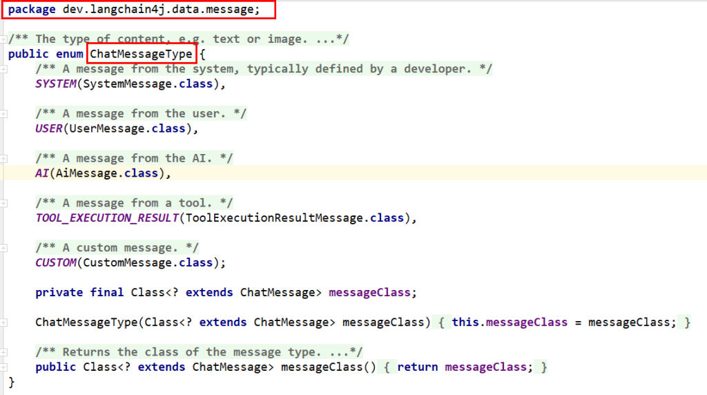Click fold marker beside 'message from the AI' comment
The image size is (707, 395).
[4, 158]
